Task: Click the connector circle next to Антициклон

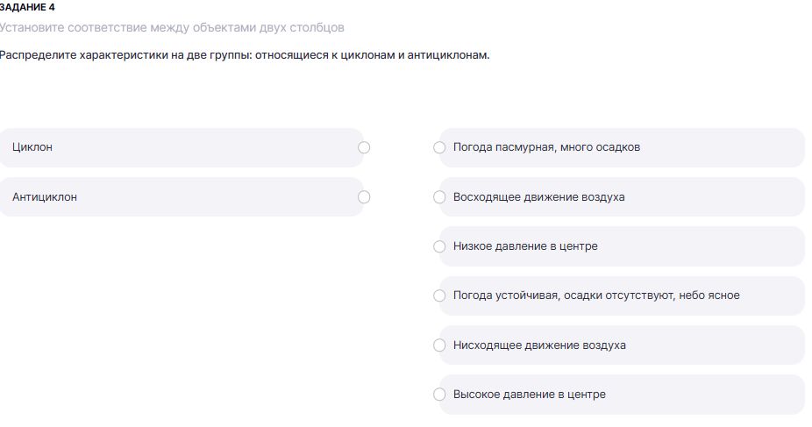Action: [365, 197]
